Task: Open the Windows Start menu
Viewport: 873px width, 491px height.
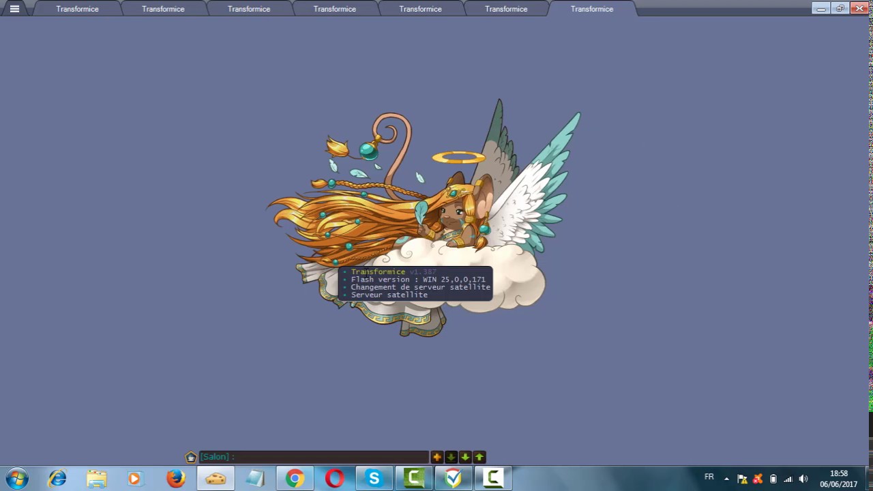Action: [16, 479]
